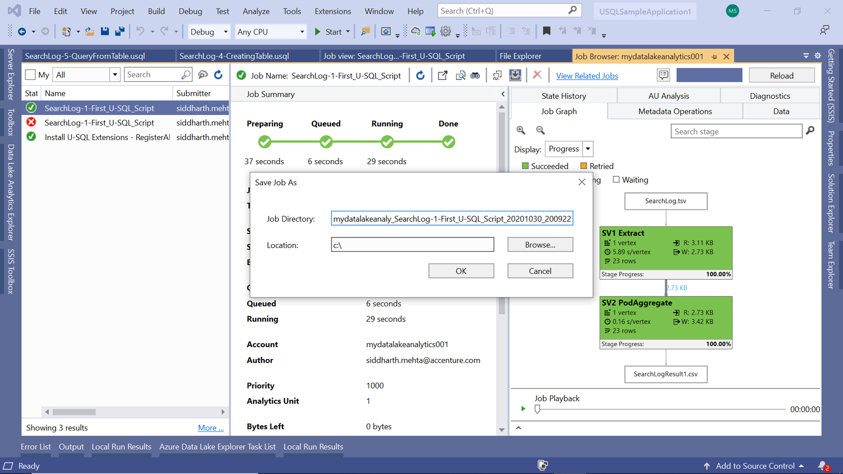Click zoom in on job graph
This screenshot has height=474, width=843.
point(521,130)
